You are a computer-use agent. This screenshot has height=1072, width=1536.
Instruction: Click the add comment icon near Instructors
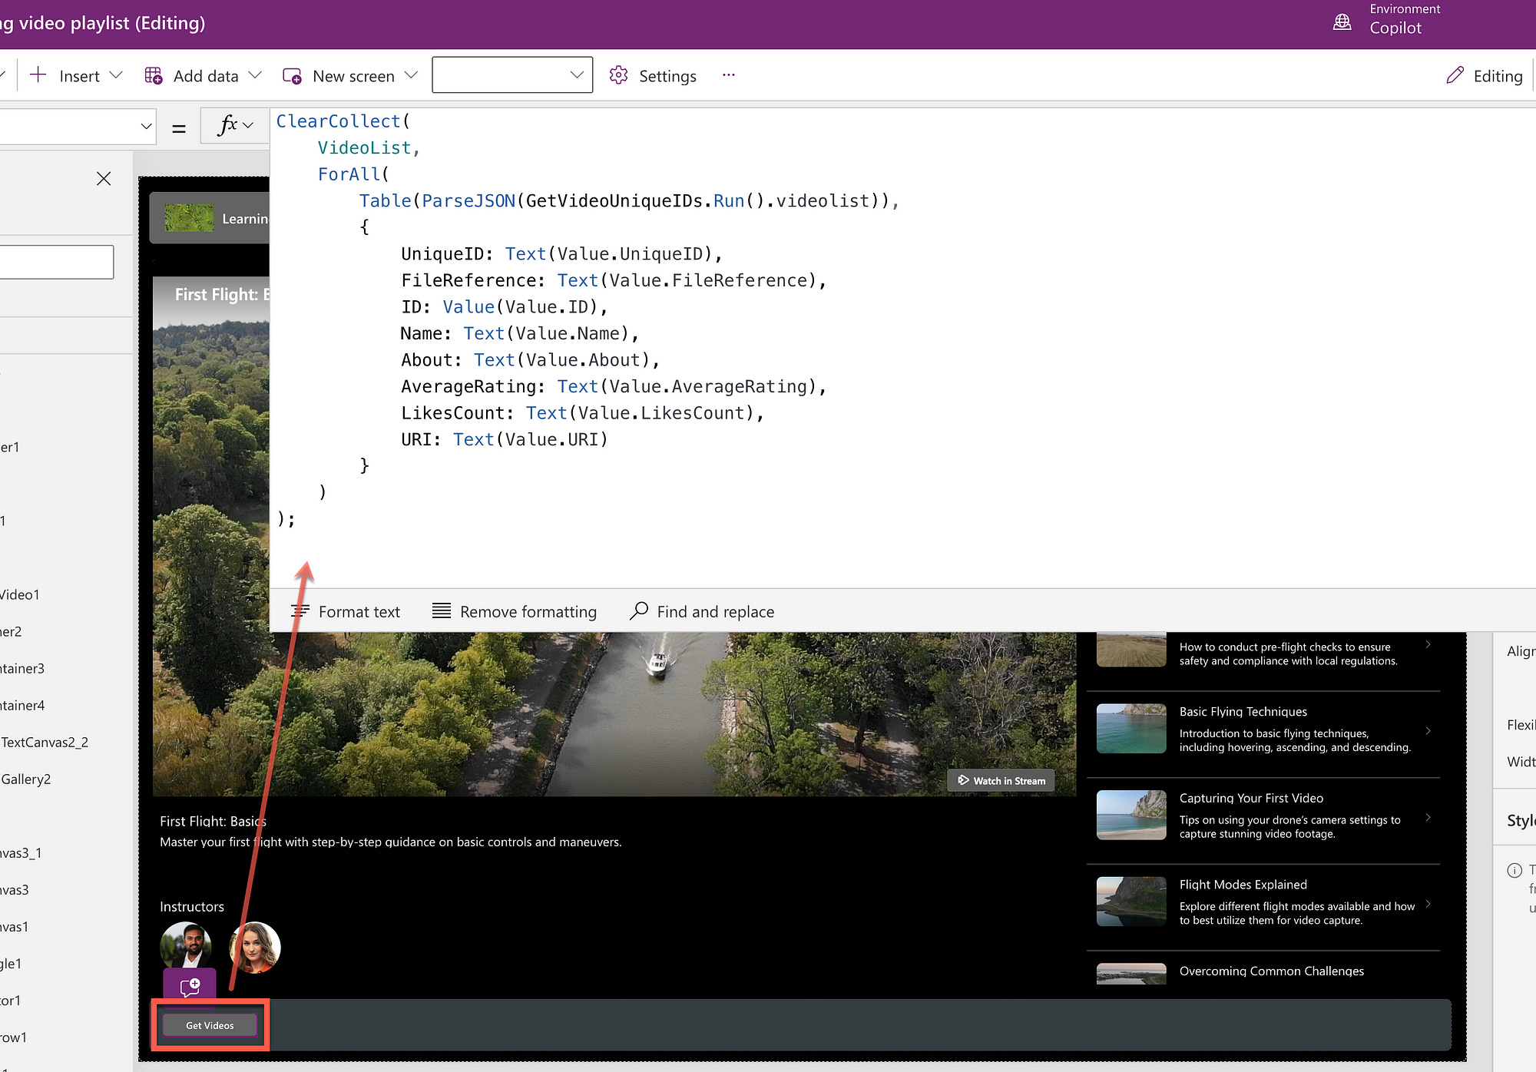[x=190, y=987]
